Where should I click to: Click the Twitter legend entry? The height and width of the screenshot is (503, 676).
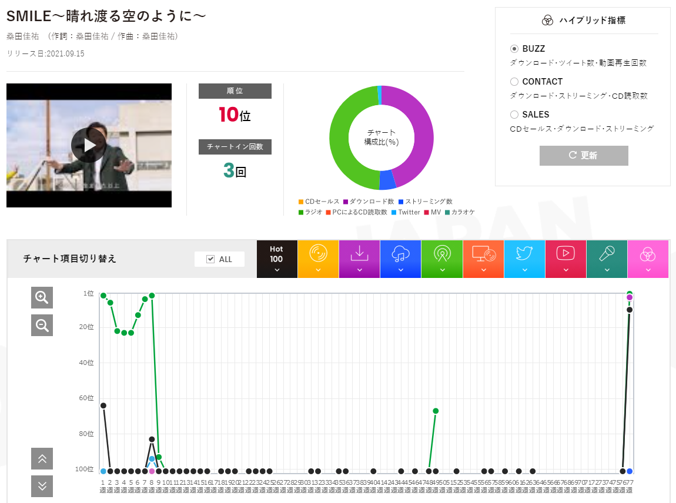tap(406, 213)
